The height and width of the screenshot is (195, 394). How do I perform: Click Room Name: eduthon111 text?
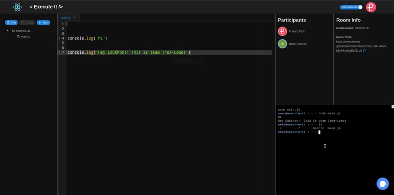tap(353, 28)
